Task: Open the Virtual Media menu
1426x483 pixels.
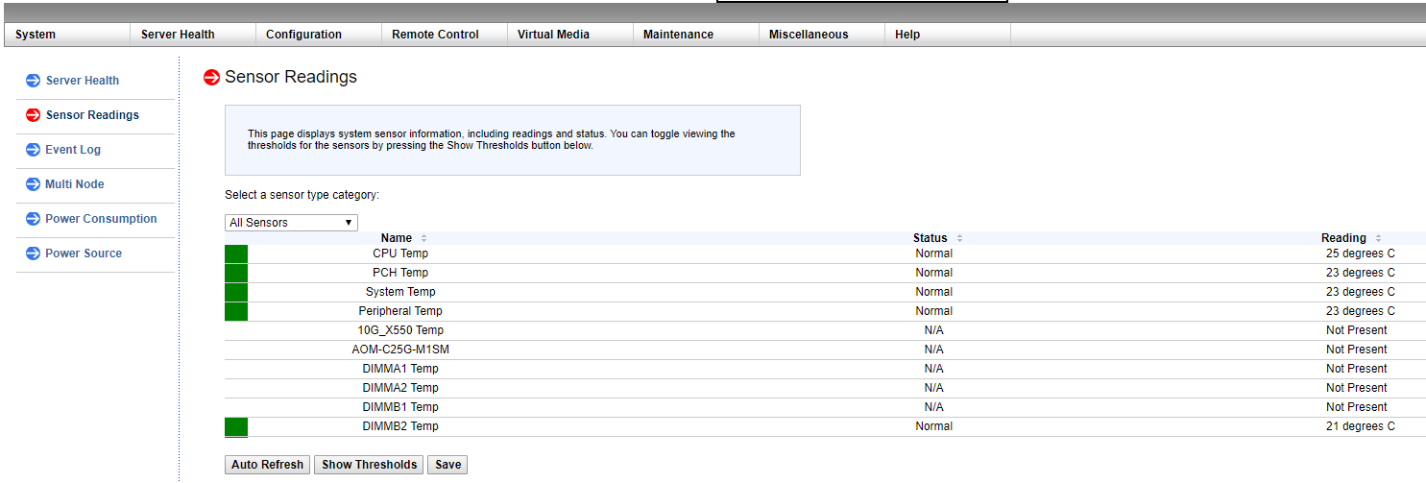Action: (553, 35)
